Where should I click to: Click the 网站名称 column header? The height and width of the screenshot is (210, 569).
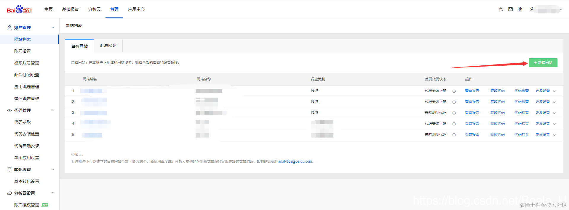tap(204, 79)
